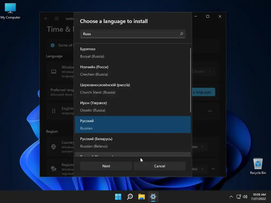The image size is (271, 203).
Task: Click the Settings taskbar icon
Action: click(153, 197)
